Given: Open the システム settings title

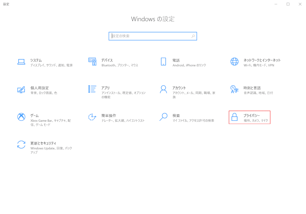Looking at the screenshot, I should click(x=36, y=60).
